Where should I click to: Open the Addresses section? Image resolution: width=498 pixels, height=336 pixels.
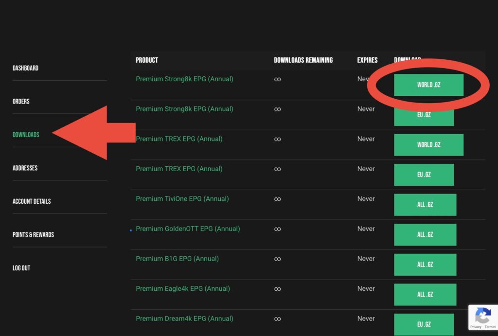tap(25, 168)
